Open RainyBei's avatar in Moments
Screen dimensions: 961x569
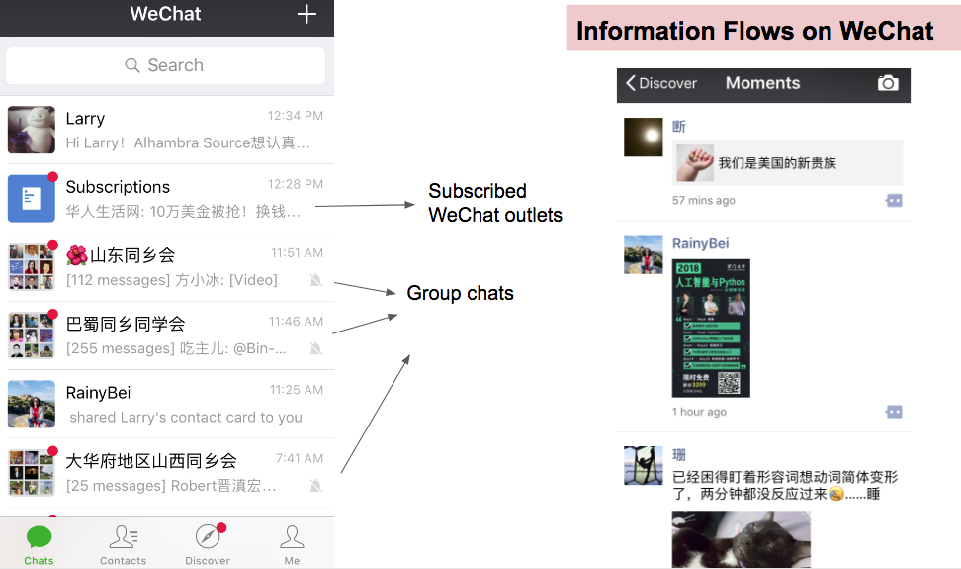(643, 254)
